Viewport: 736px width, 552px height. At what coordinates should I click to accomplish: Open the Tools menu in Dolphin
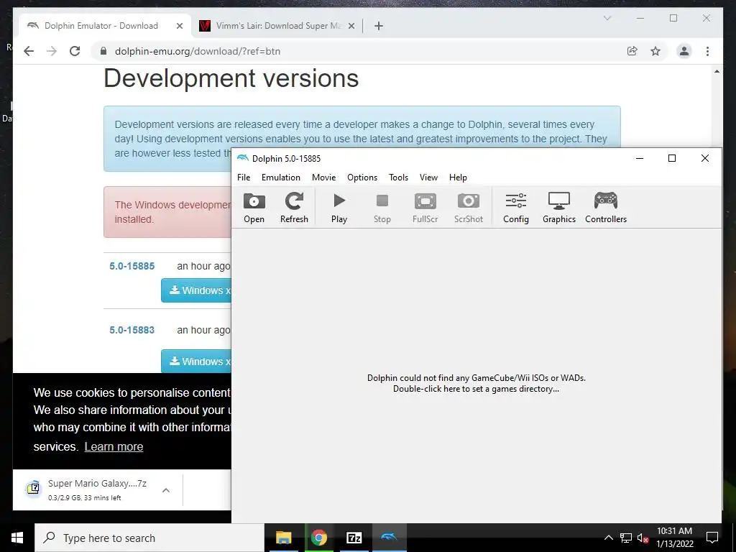398,178
